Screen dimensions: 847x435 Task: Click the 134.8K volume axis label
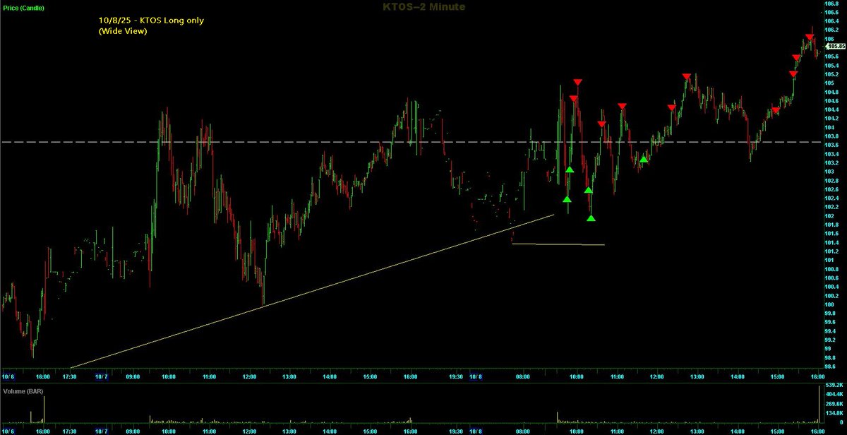[x=834, y=413]
